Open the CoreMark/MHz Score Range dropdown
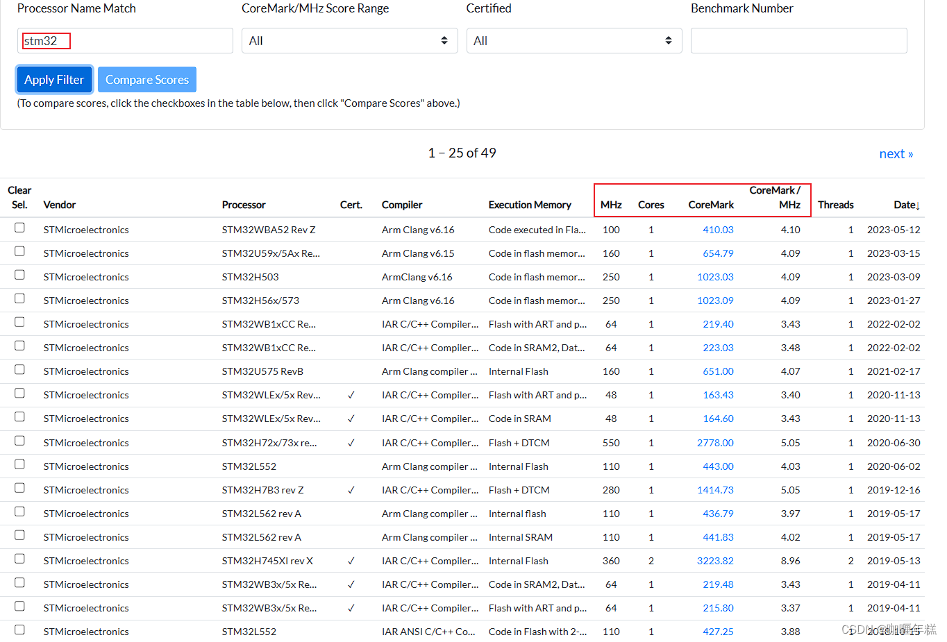 click(349, 41)
